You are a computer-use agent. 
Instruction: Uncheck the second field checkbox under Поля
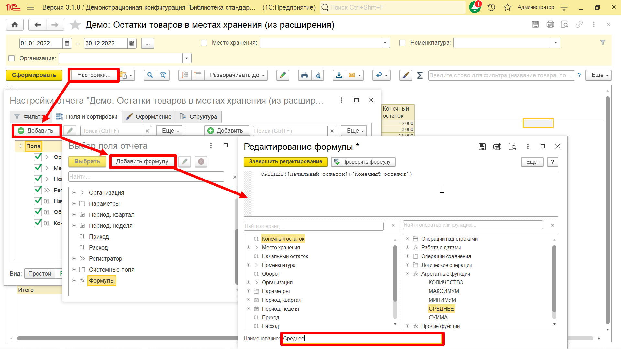[x=38, y=168]
